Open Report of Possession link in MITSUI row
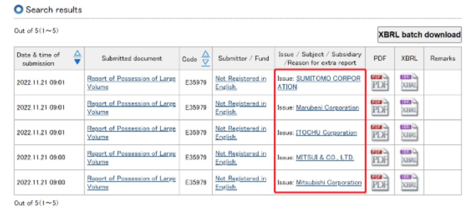Viewport: 474px width, 210px height. (131, 157)
